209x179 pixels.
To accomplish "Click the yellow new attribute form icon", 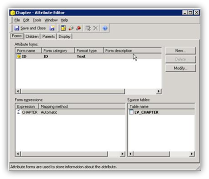I will pos(63,28).
